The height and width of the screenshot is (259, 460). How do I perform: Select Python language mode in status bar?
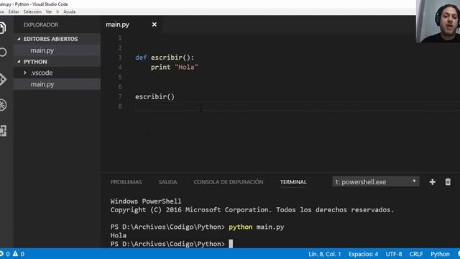tap(440, 254)
